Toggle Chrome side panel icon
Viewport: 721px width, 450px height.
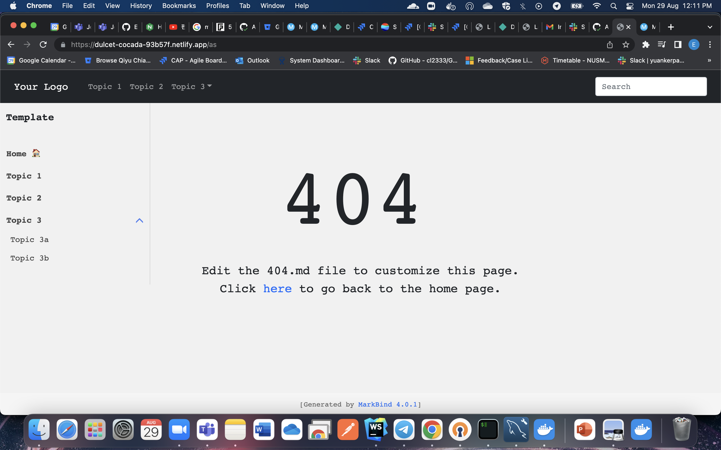coord(678,45)
